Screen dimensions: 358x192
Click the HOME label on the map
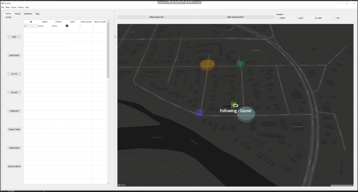[227, 107]
